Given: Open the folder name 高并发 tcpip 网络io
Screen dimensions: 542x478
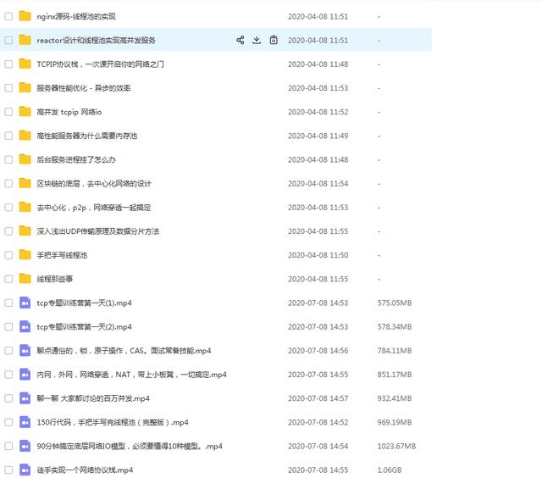Looking at the screenshot, I should click(69, 112).
